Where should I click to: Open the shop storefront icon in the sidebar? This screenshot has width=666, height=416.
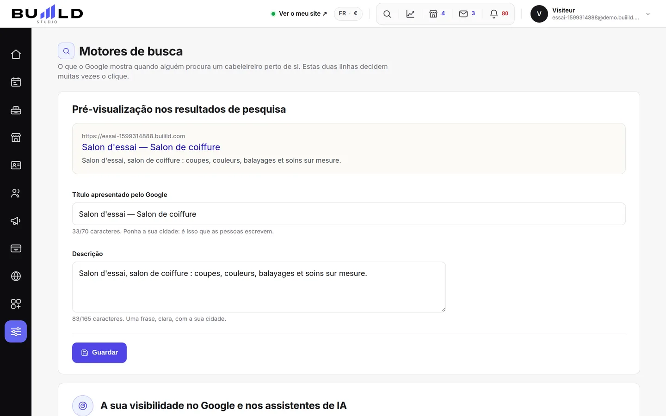point(16,138)
